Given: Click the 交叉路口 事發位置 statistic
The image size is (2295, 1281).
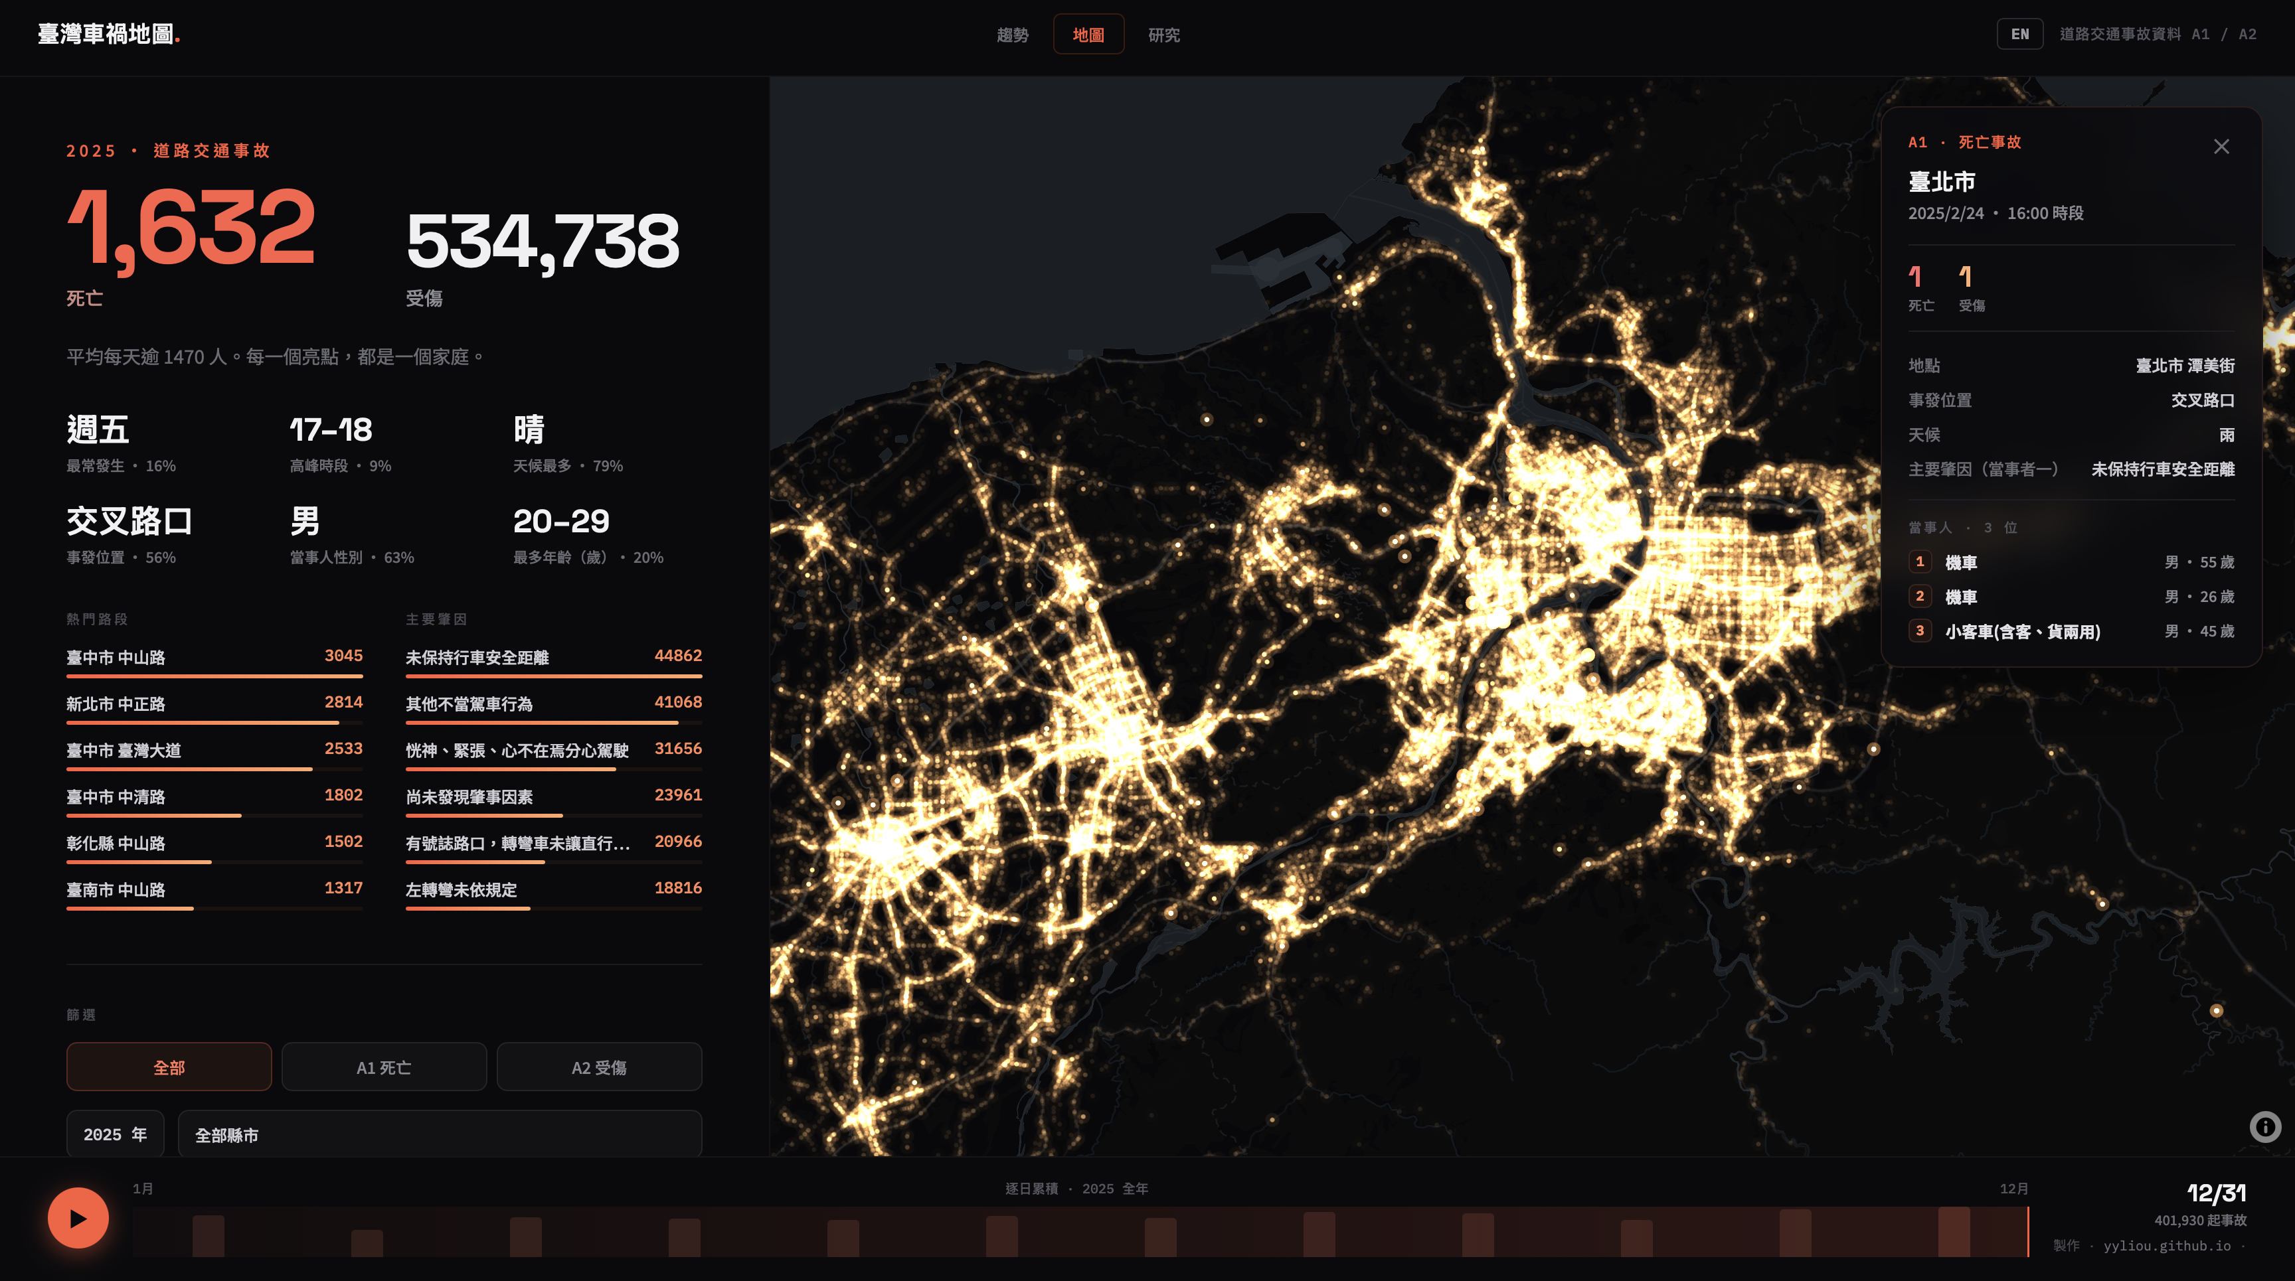Looking at the screenshot, I should [130, 535].
